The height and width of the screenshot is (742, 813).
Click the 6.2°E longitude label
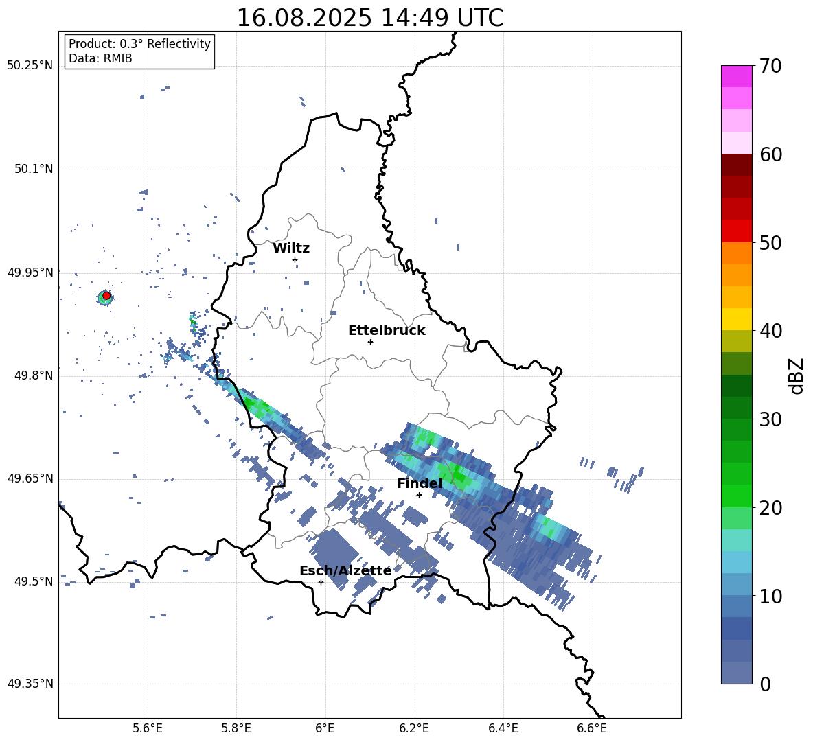tap(414, 728)
